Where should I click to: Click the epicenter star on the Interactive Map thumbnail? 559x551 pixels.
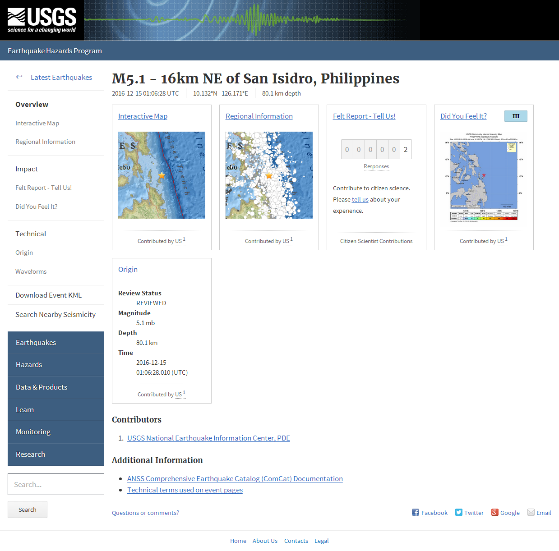(162, 175)
